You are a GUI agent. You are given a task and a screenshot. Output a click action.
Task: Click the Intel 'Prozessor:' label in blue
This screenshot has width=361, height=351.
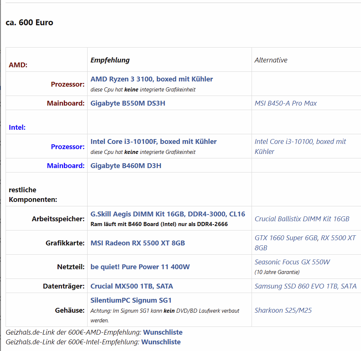pos(68,147)
